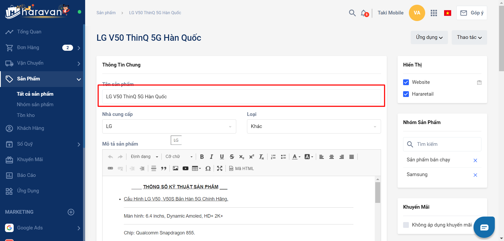504x241 pixels.
Task: Click Sản phẩm breadcrumb link
Action: click(106, 13)
